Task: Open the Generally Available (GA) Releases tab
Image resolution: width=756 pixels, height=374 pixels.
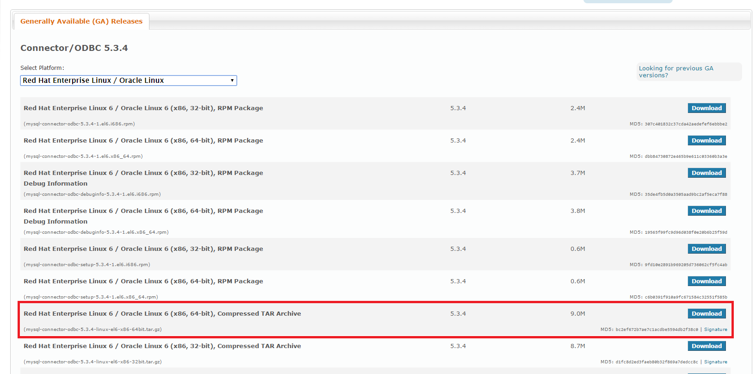Action: coord(81,21)
